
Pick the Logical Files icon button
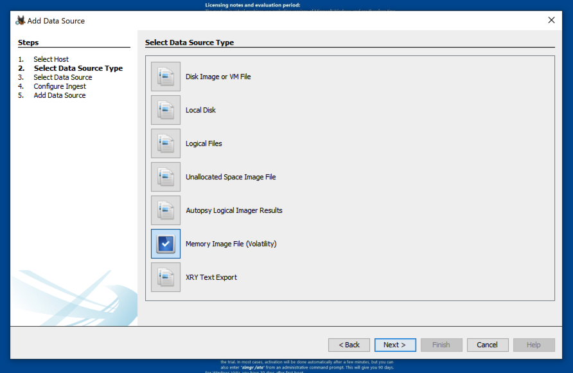pyautogui.click(x=166, y=143)
